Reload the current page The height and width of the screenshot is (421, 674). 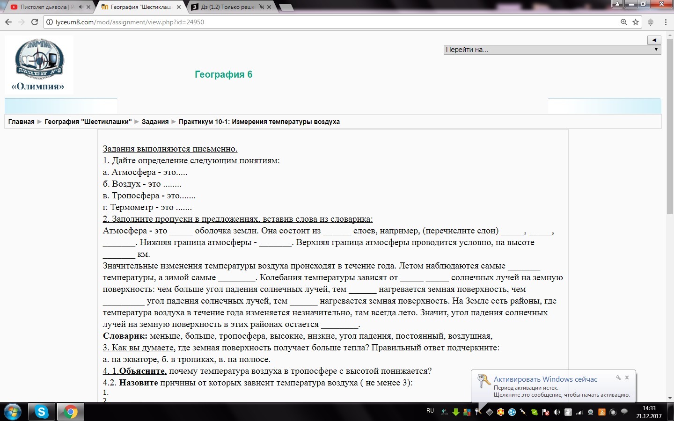pyautogui.click(x=34, y=22)
